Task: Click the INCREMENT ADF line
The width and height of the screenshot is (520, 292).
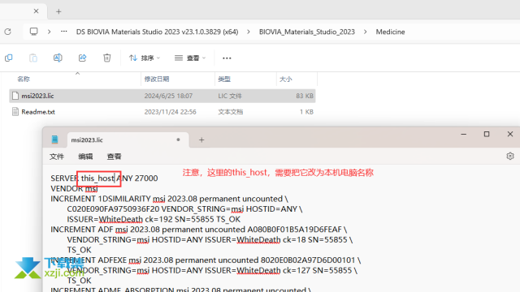Action: click(198, 230)
